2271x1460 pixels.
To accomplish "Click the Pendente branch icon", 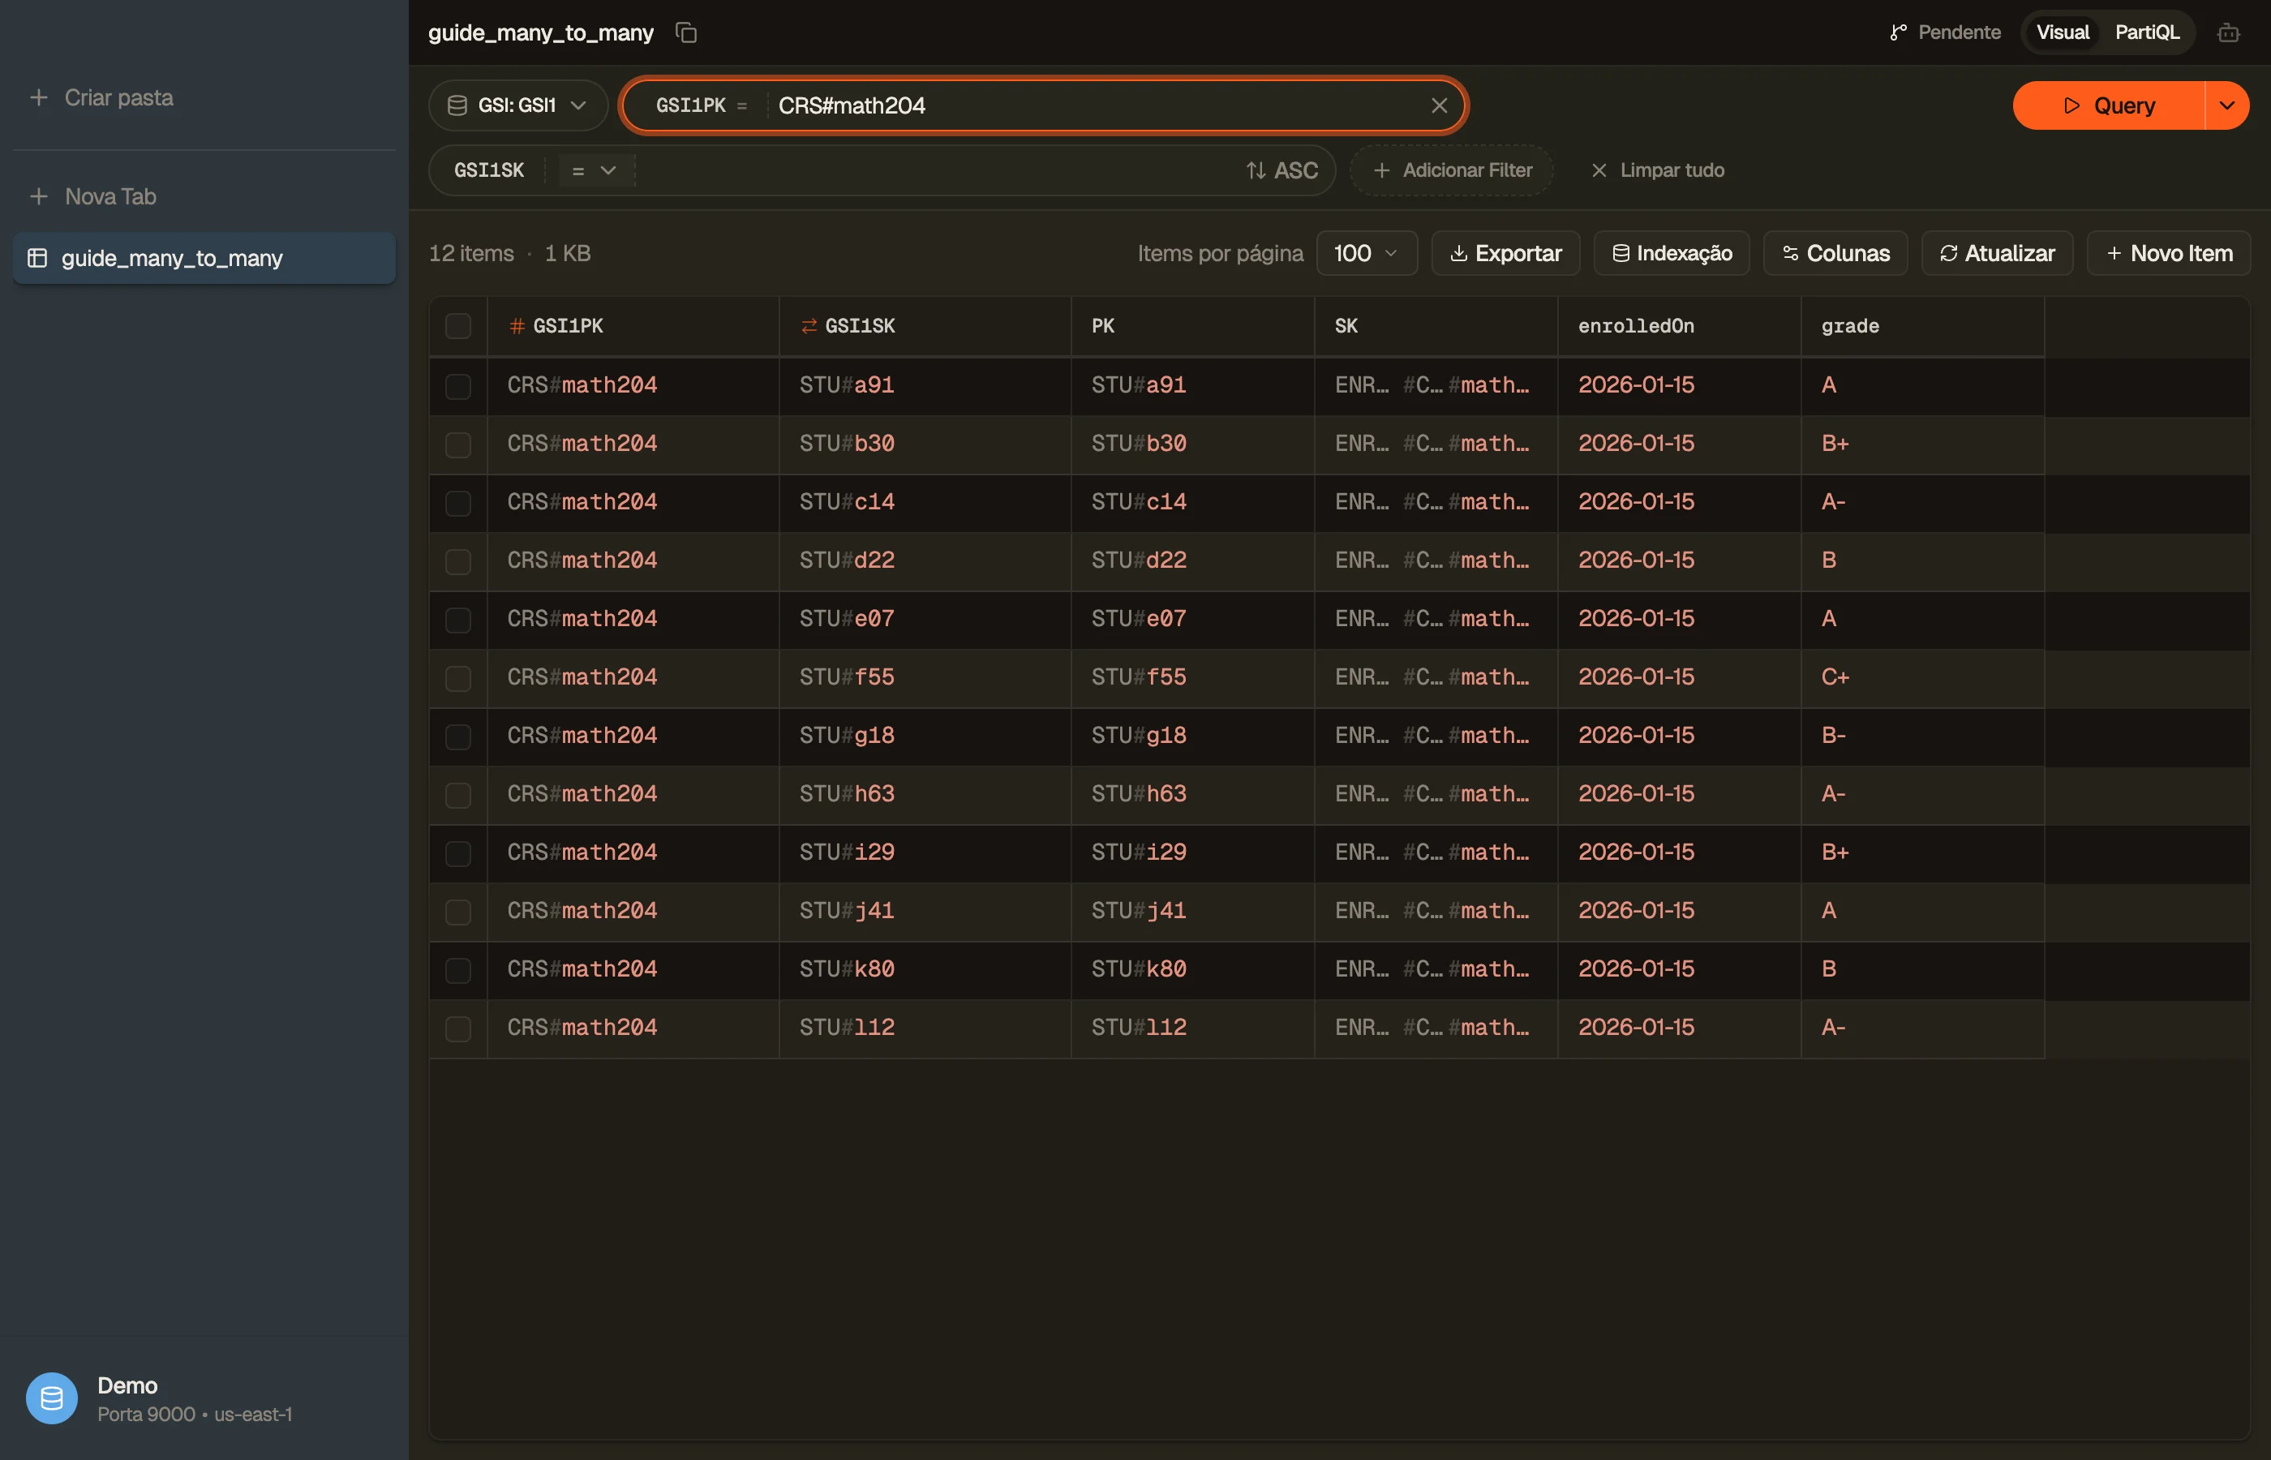I will point(1898,33).
